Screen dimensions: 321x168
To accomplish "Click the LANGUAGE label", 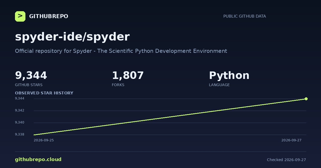I will point(219,85).
